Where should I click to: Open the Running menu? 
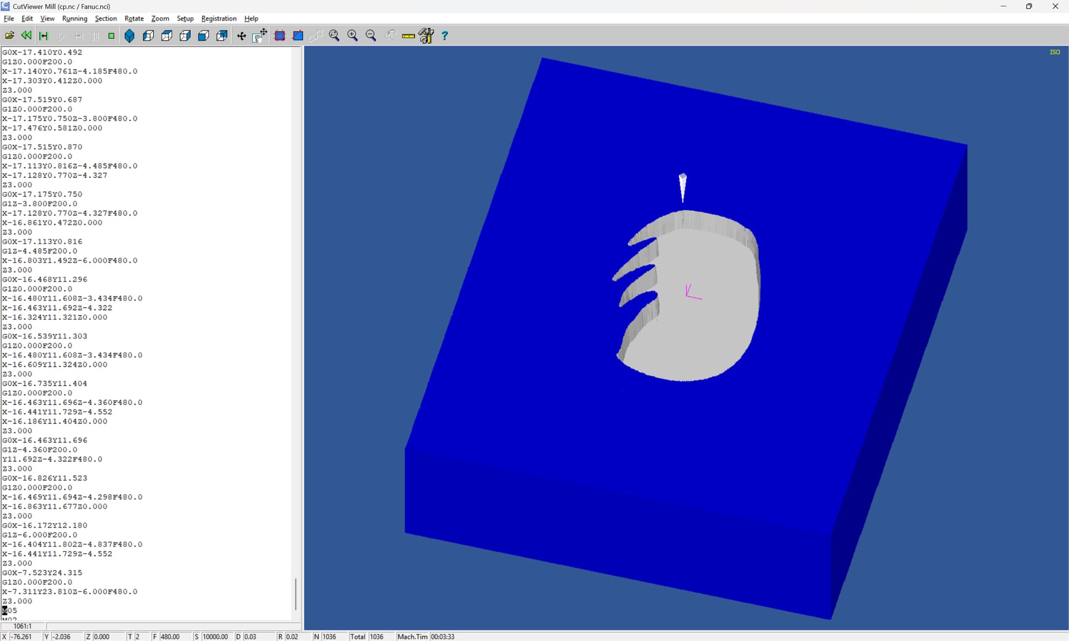(75, 18)
